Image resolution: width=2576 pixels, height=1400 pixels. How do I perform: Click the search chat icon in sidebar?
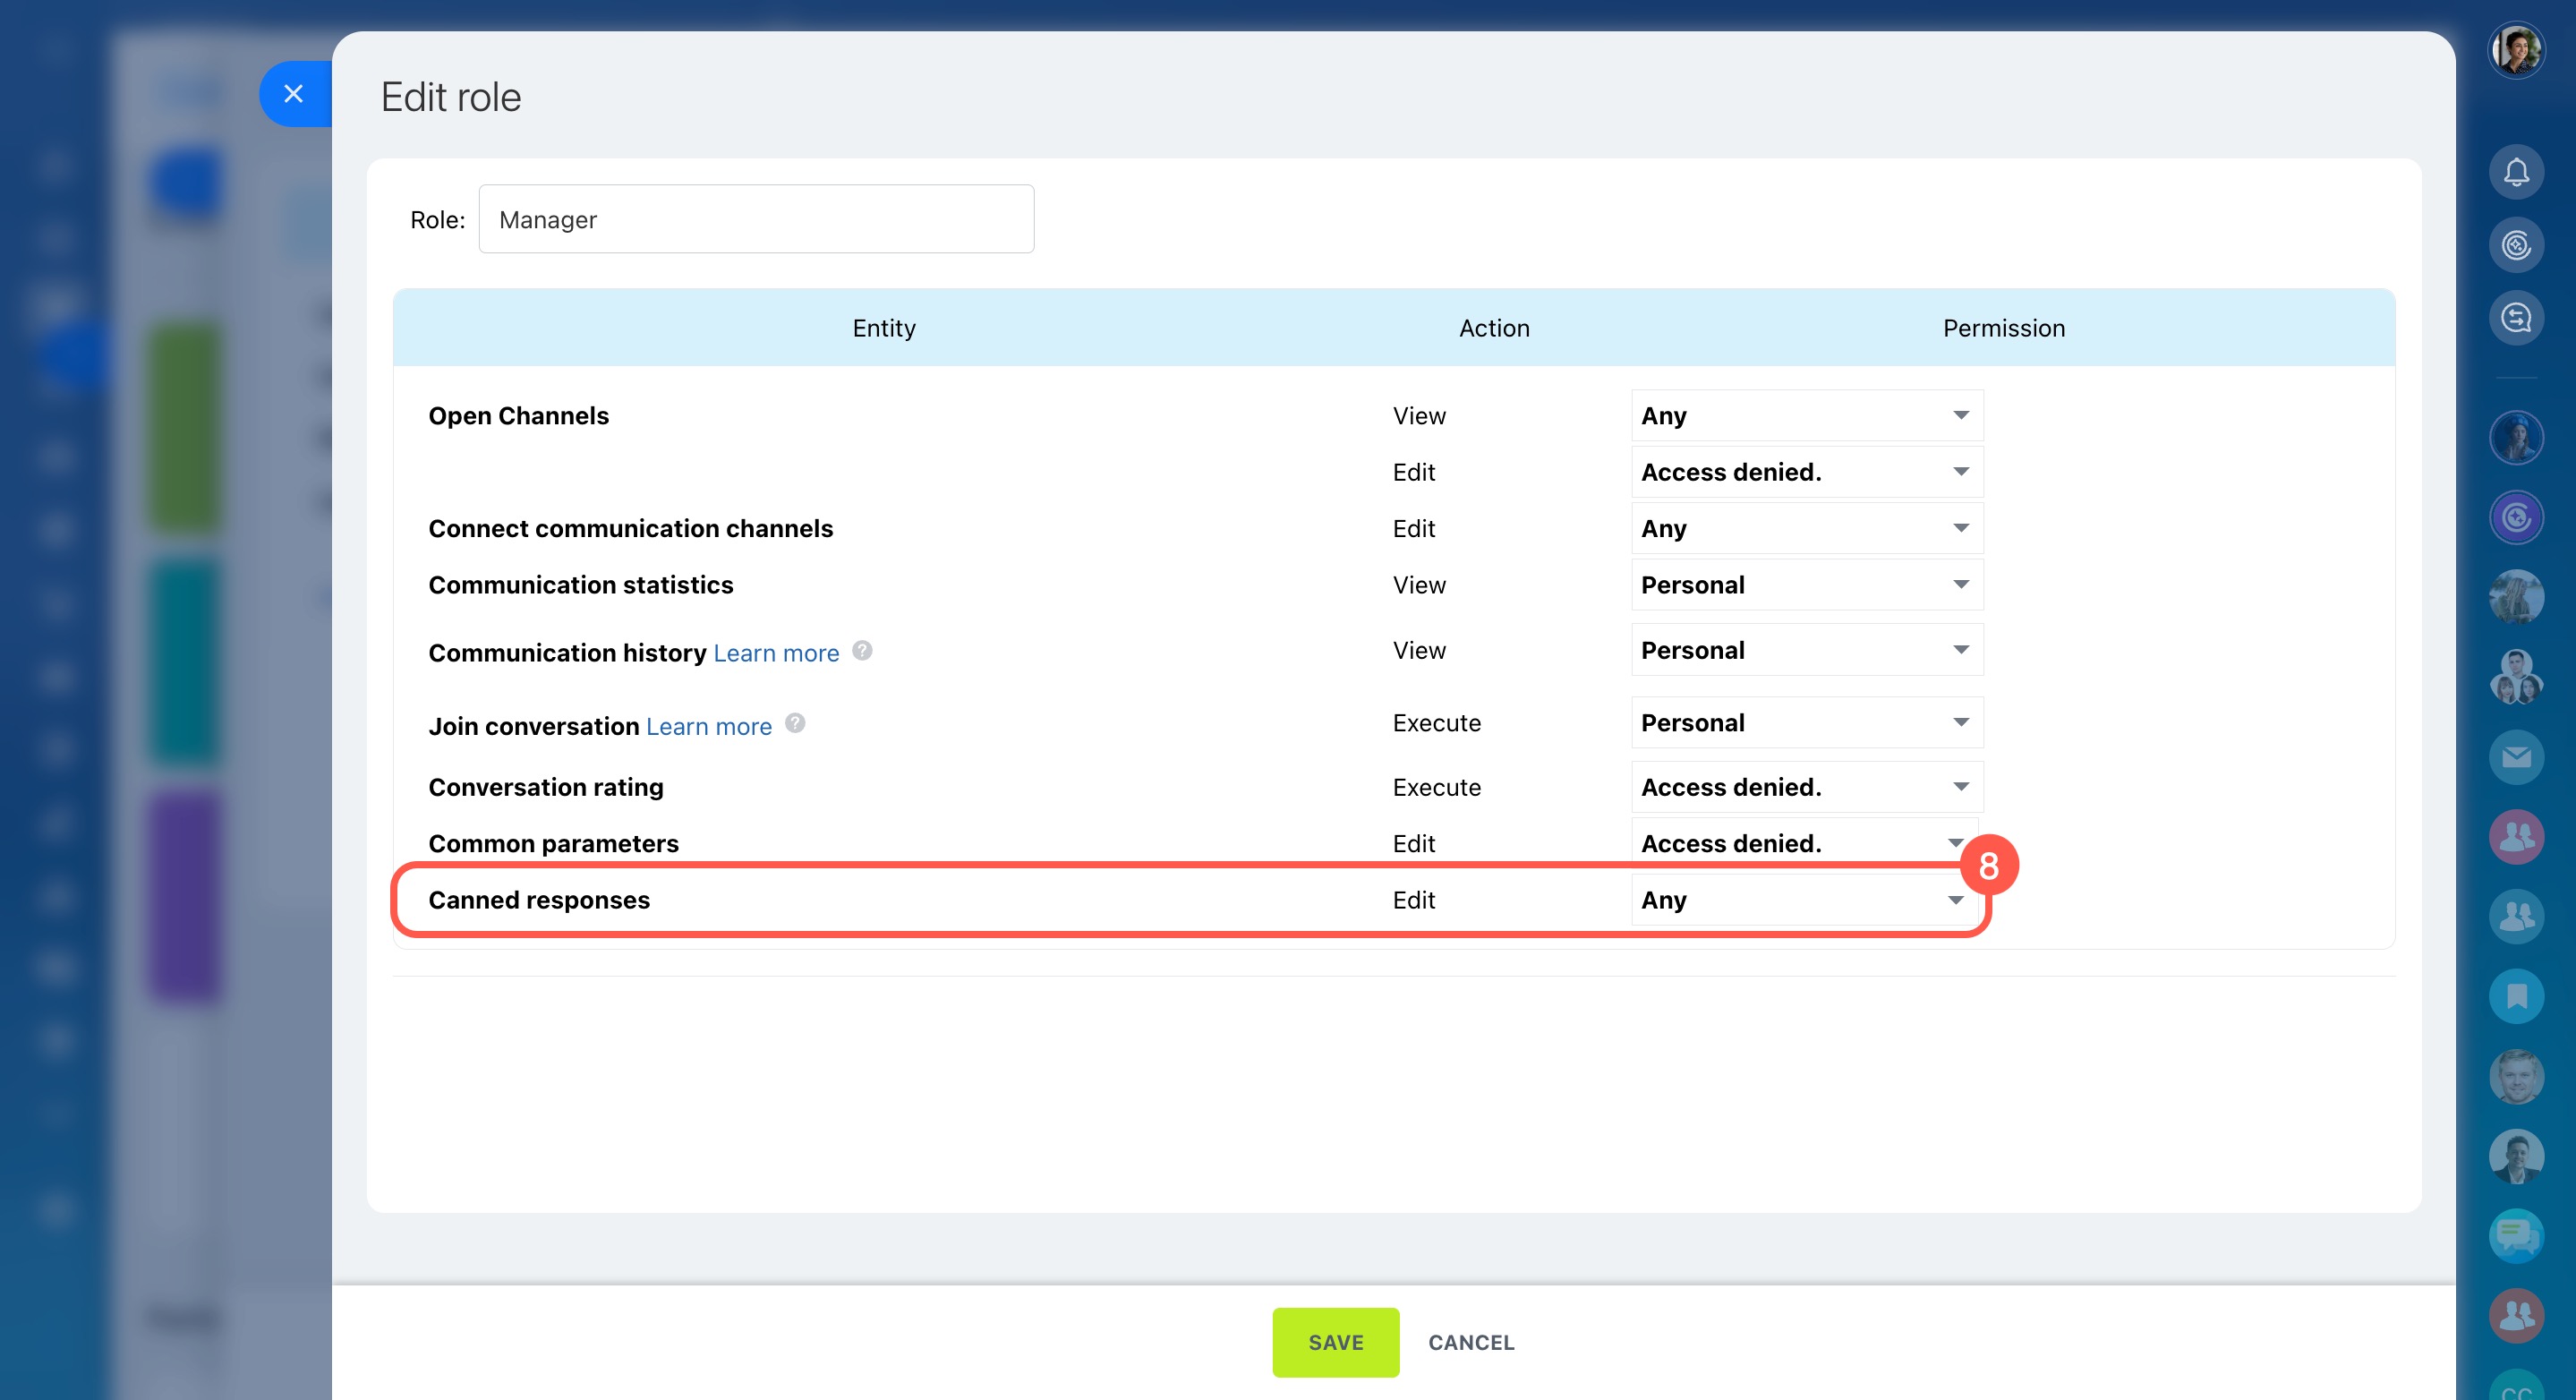click(x=2515, y=318)
